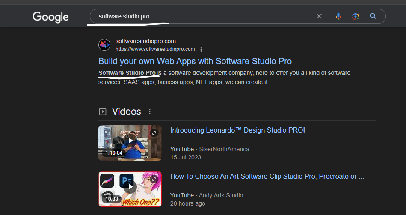406x215 pixels.
Task: Click the 20 hours ago text
Action: click(188, 203)
